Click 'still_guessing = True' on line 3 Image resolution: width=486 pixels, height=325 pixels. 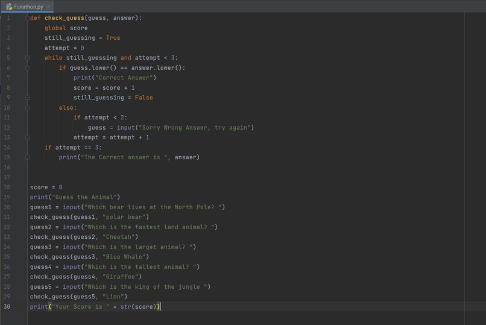82,38
